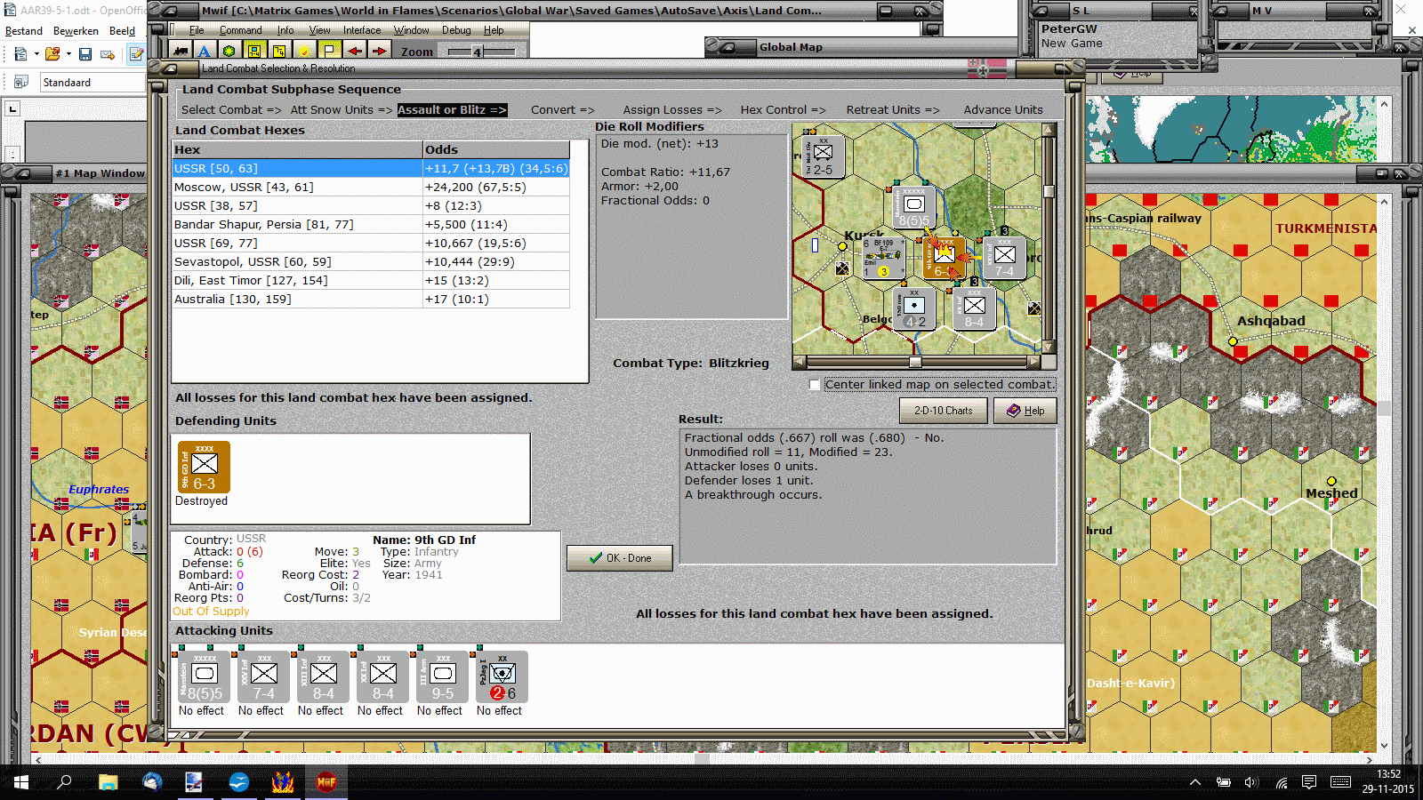1423x800 pixels.
Task: Click the mini map vertical scrollbar thumb
Action: [x=1049, y=191]
